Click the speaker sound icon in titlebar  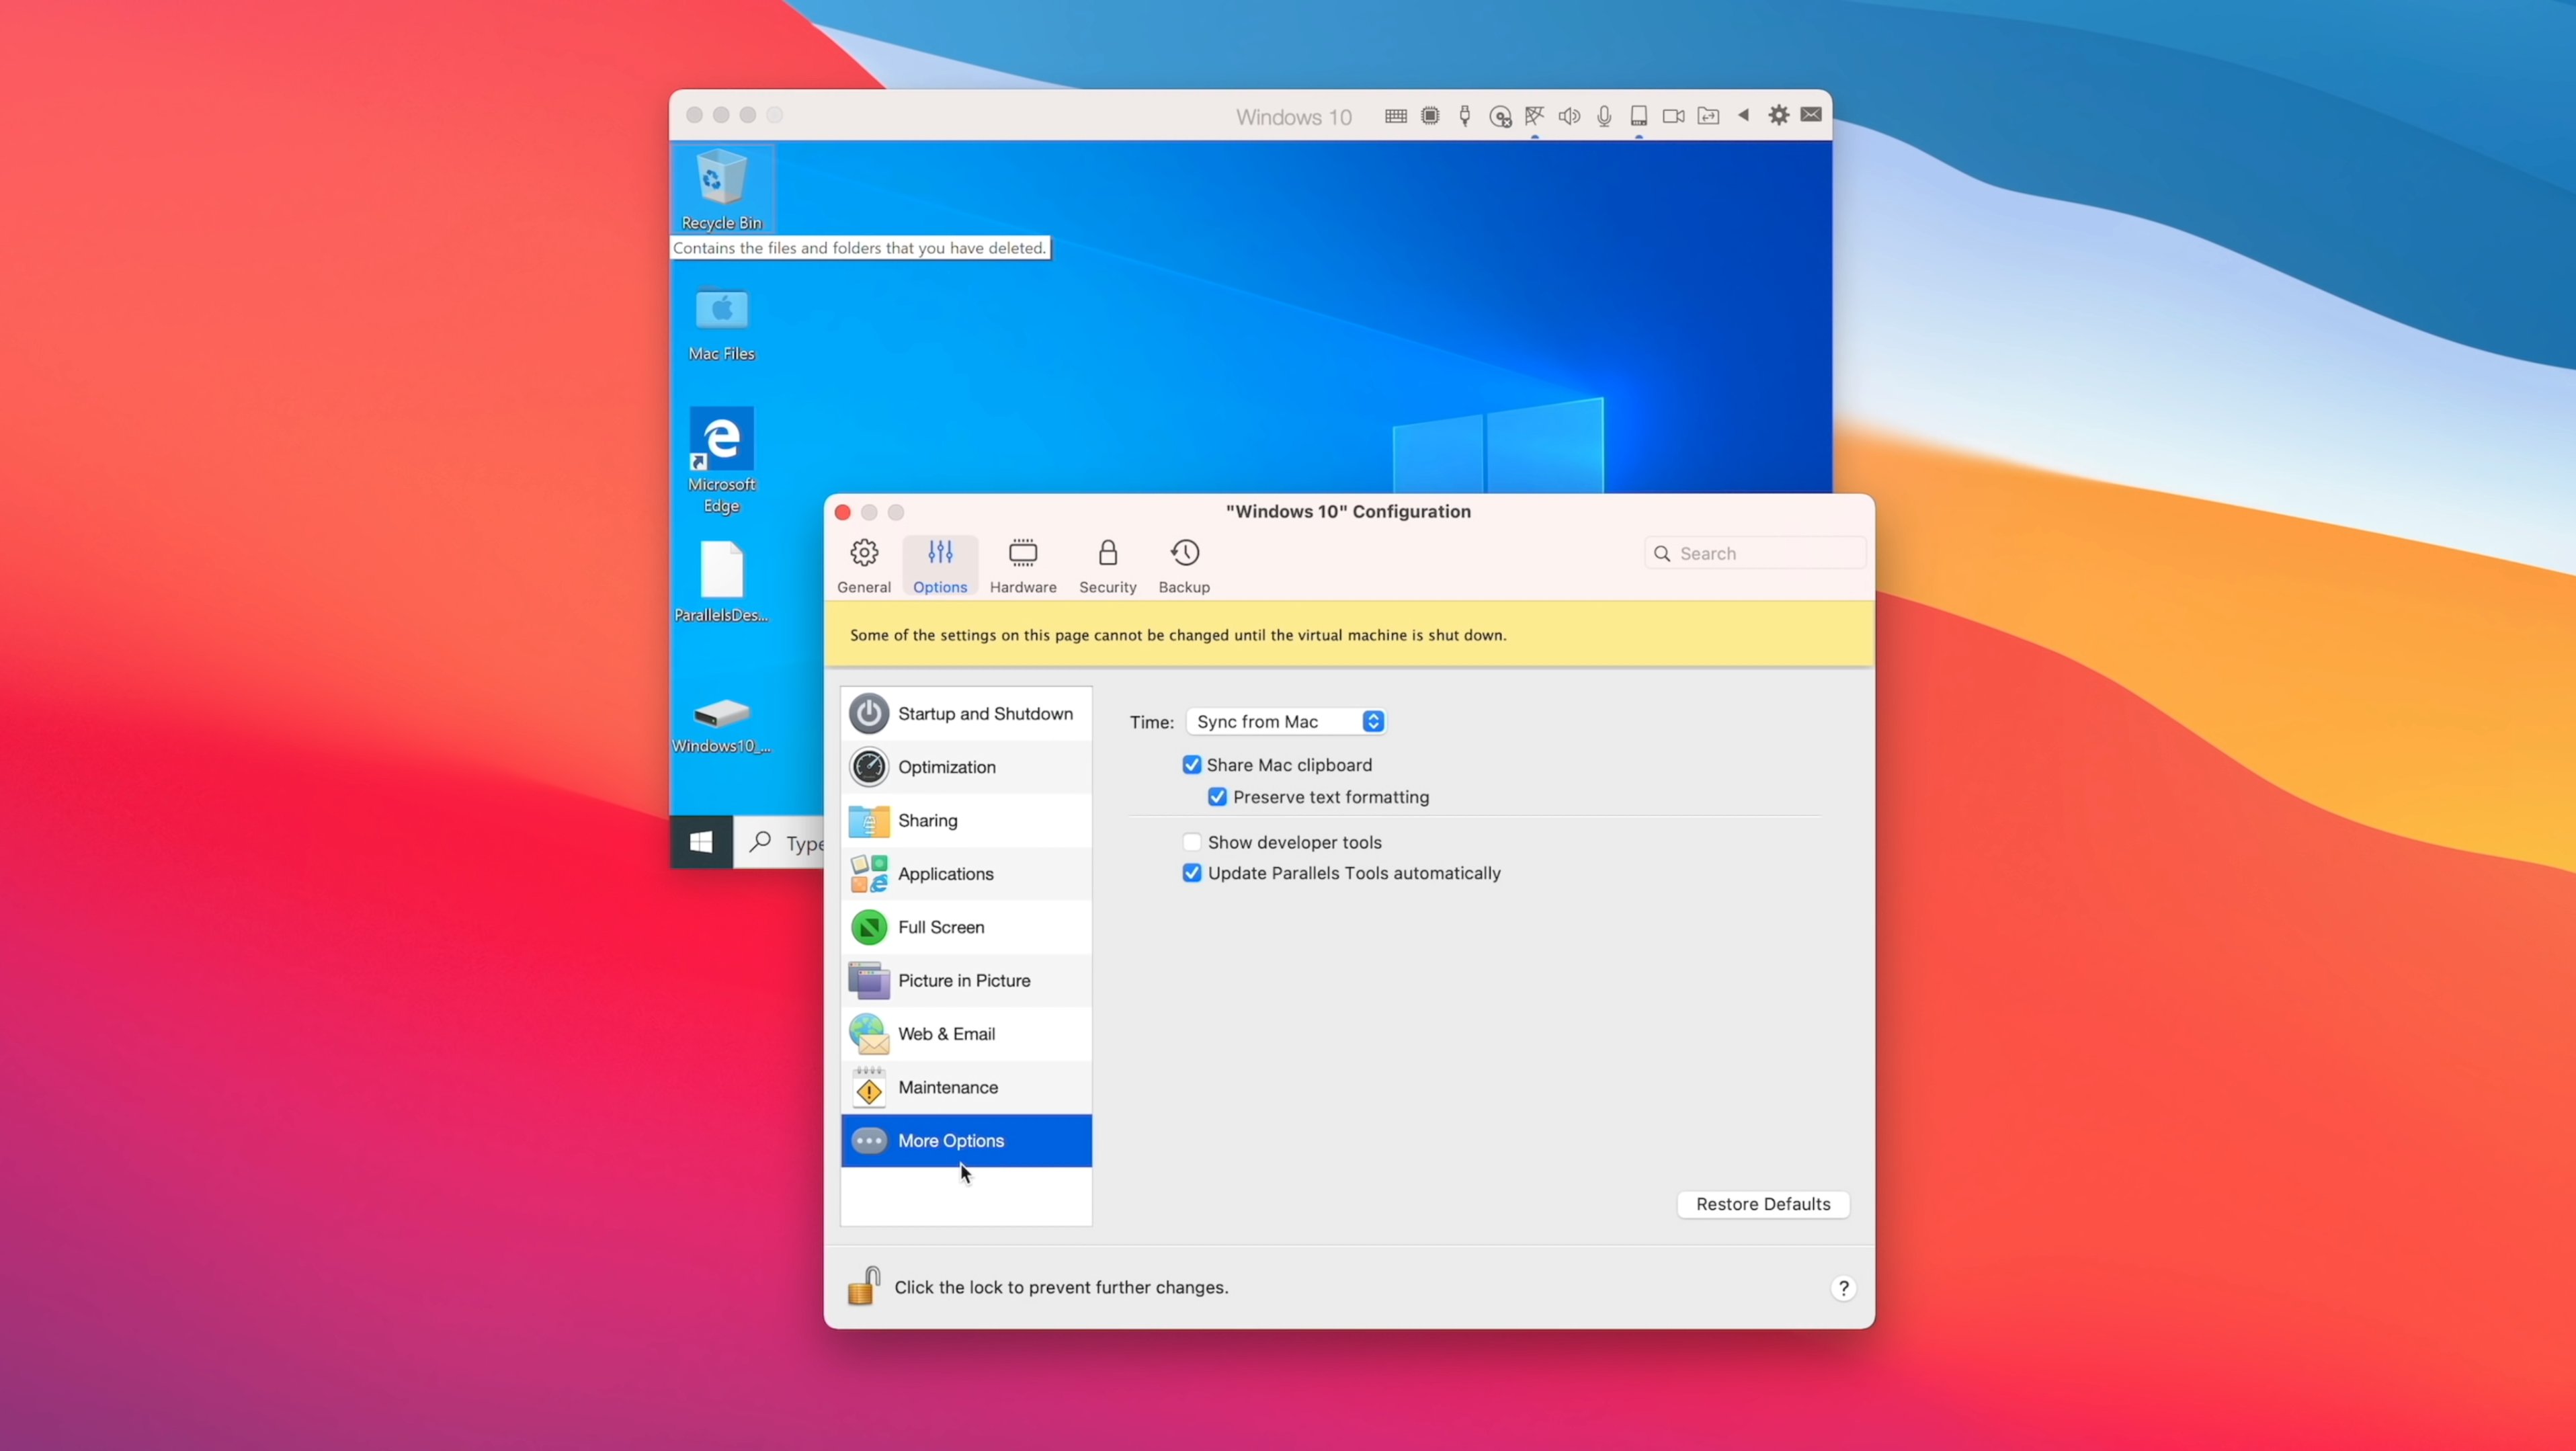[x=1569, y=116]
